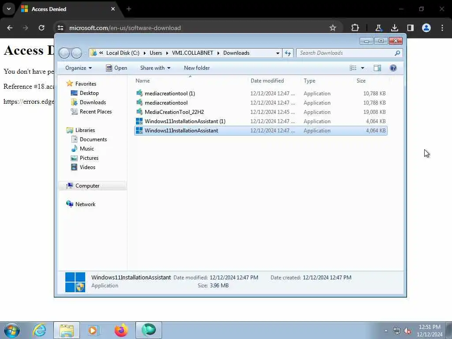452x339 pixels.
Task: Sort by Name column header
Action: tap(143, 81)
